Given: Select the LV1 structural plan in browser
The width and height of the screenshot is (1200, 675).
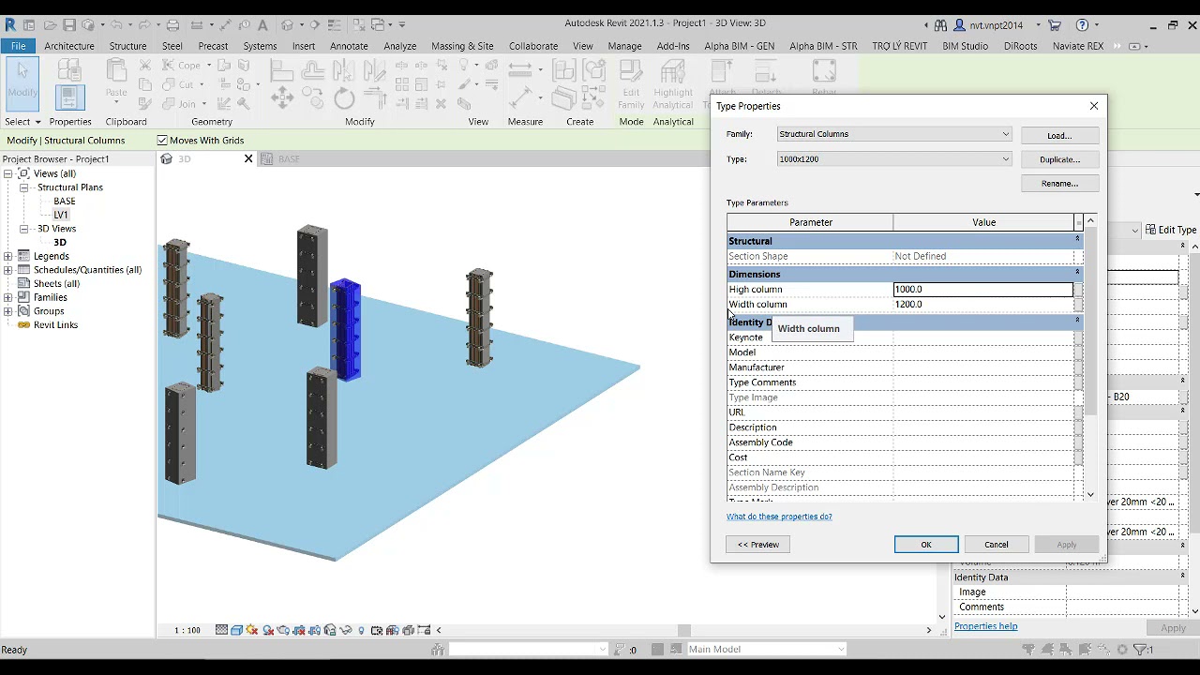Looking at the screenshot, I should (x=61, y=215).
